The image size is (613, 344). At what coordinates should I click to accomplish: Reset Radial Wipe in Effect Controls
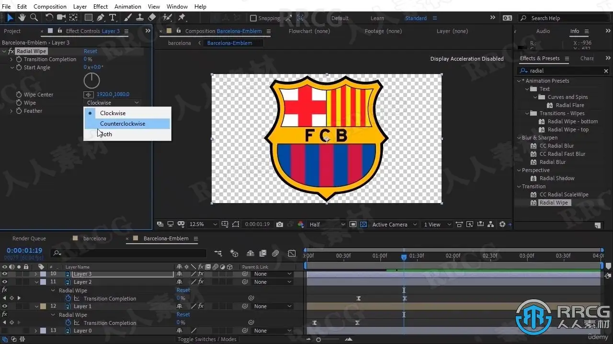[91, 51]
